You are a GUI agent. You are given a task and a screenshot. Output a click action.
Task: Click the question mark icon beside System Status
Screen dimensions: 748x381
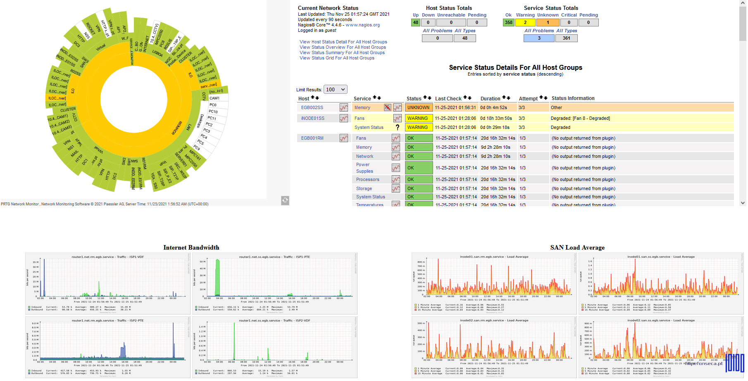pos(398,127)
